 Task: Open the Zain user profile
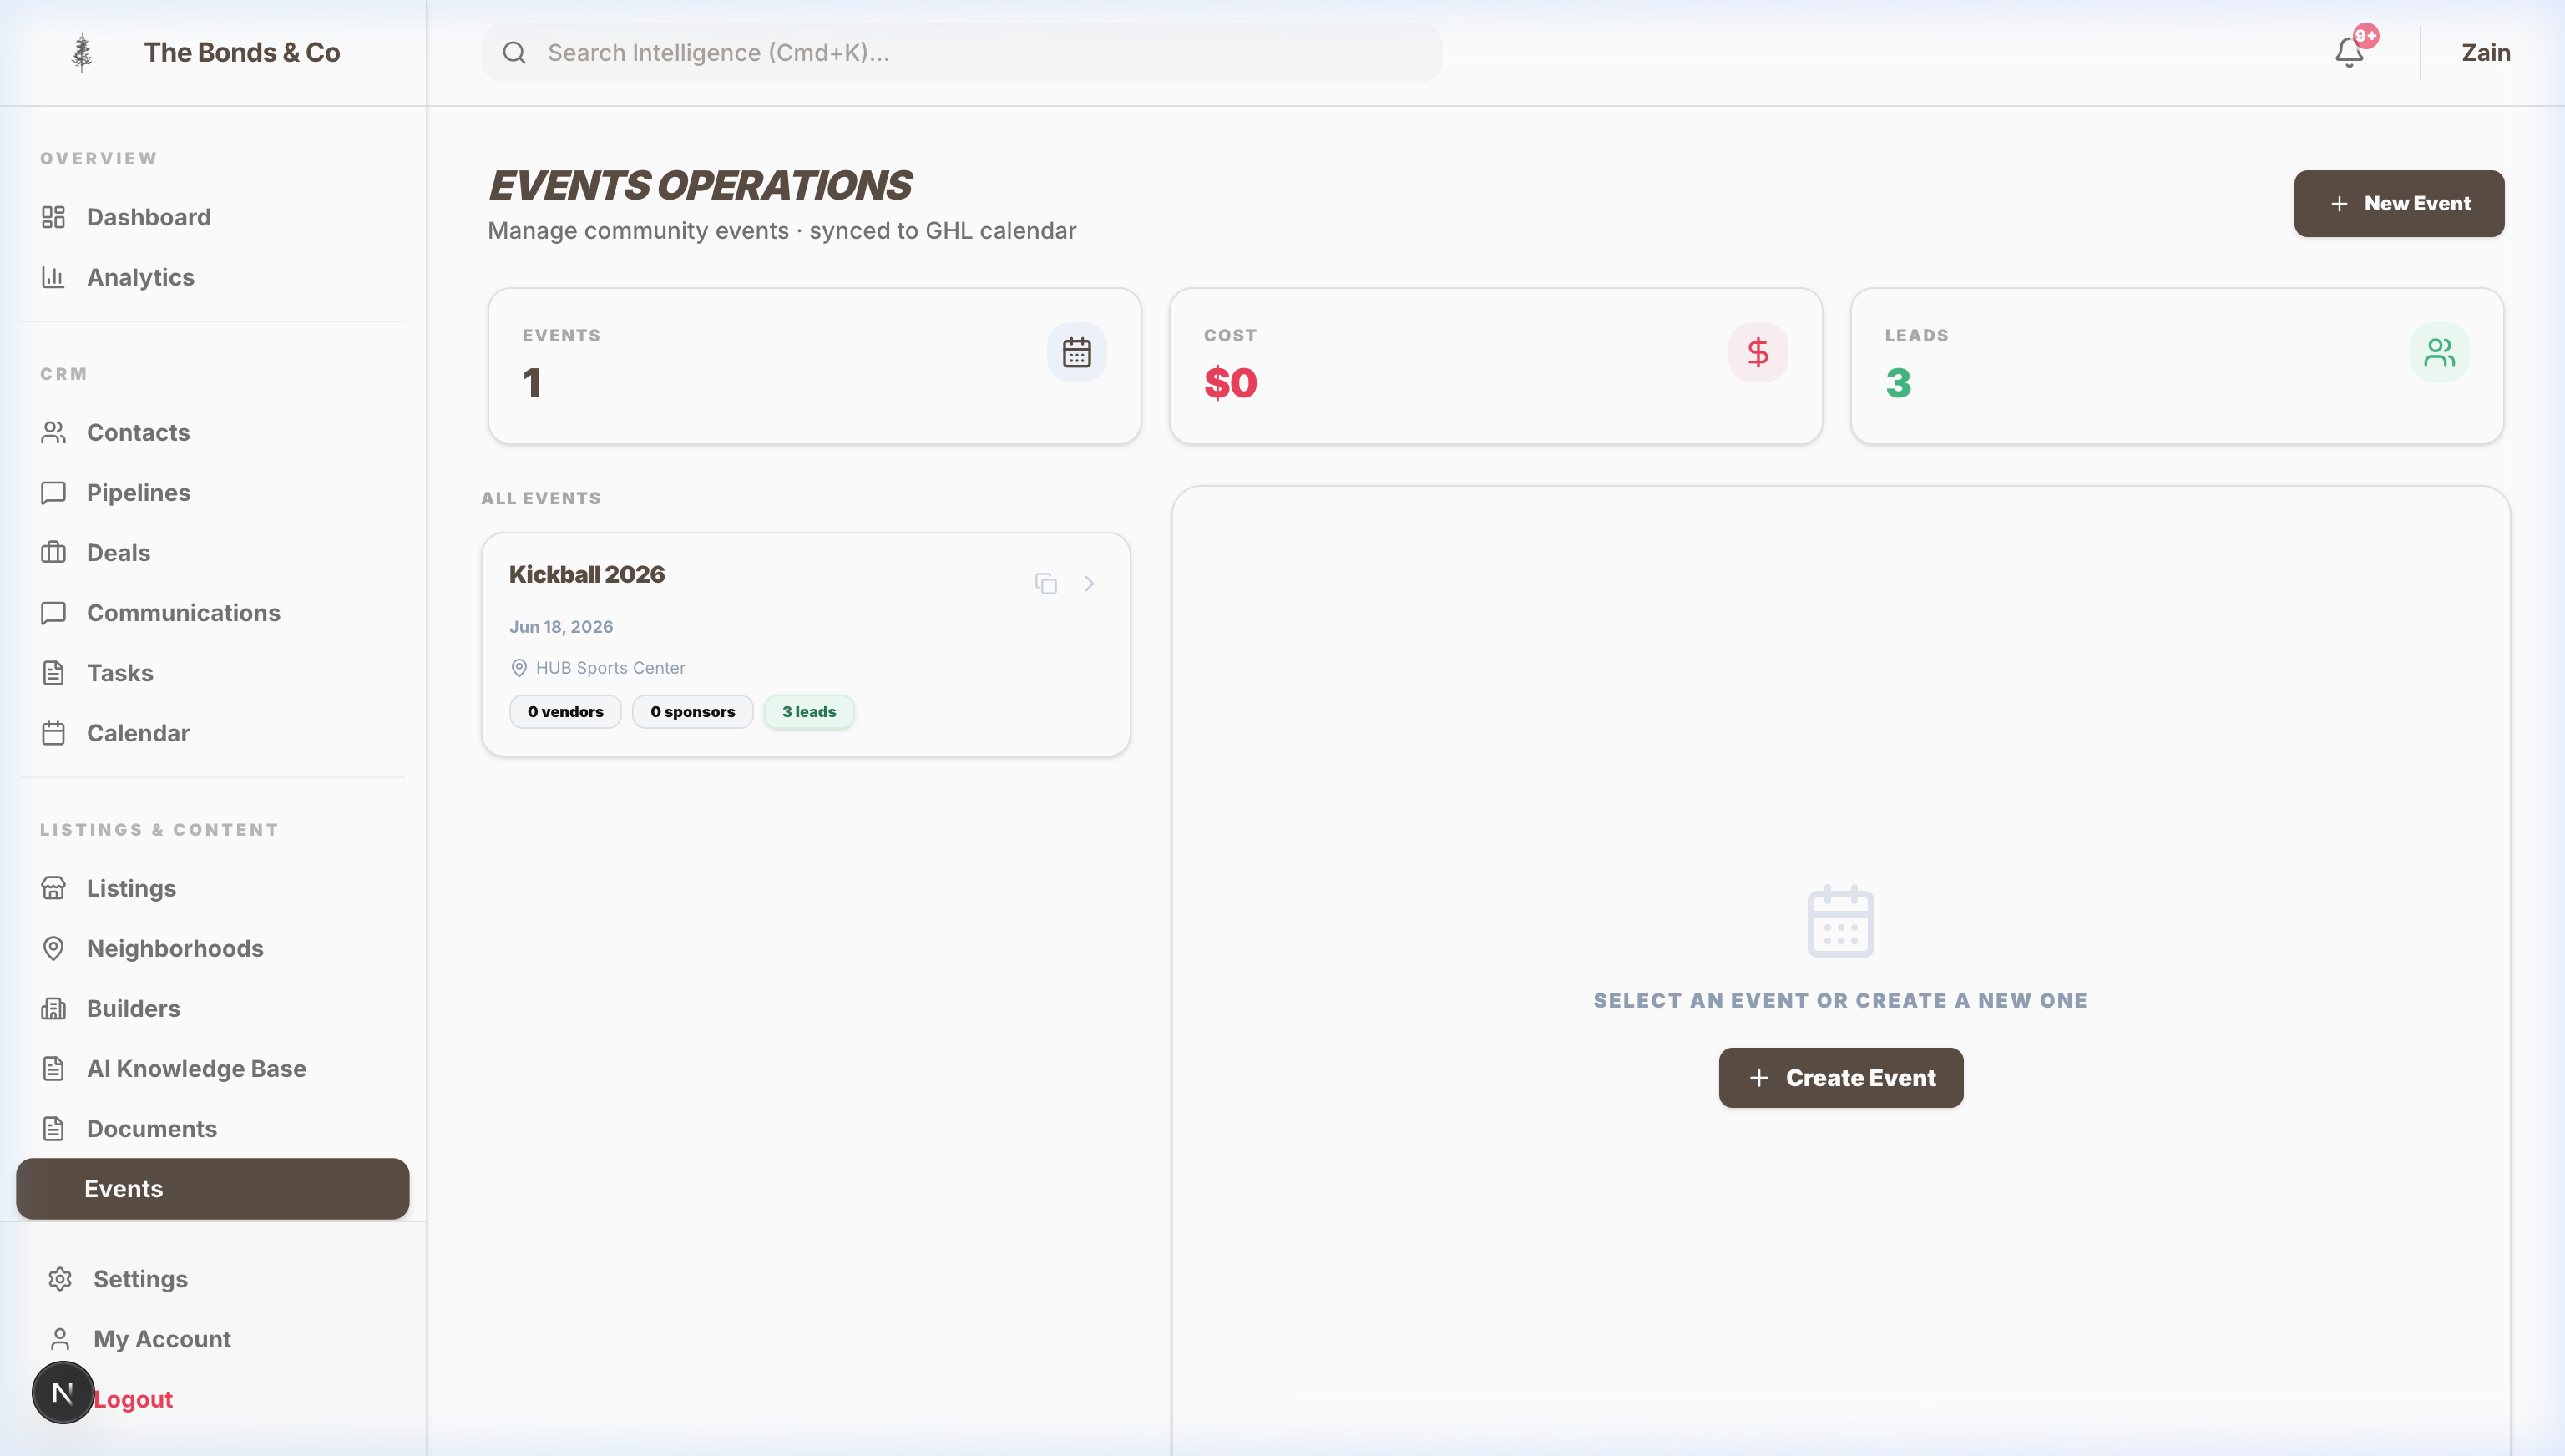(2485, 52)
